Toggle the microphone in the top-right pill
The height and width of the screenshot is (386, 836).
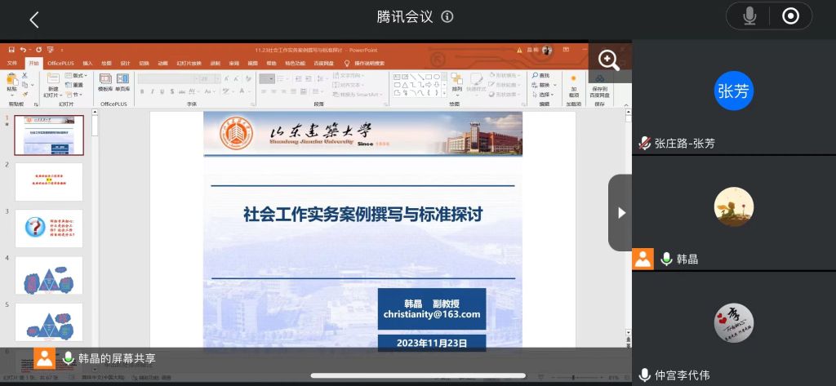(x=749, y=16)
